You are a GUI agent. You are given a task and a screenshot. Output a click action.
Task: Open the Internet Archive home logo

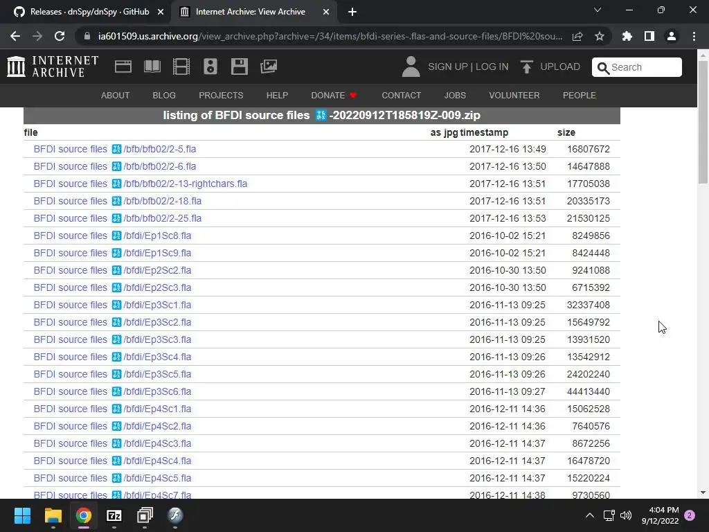click(53, 66)
